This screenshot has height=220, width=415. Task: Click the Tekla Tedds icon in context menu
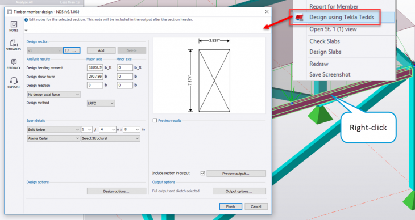click(299, 18)
